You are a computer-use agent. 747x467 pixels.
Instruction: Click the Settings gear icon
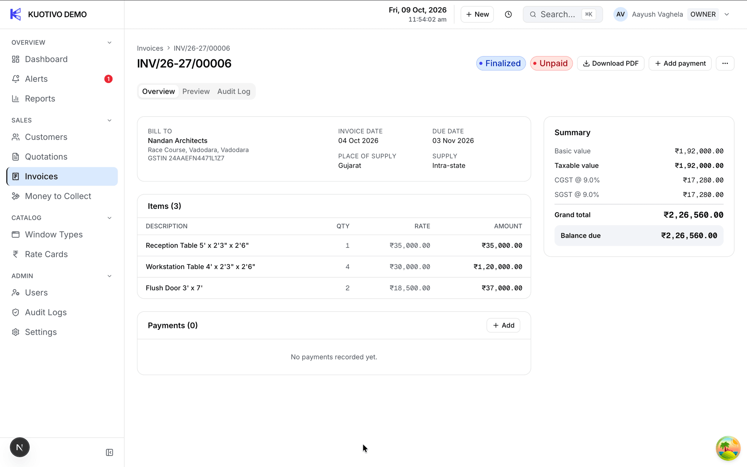[16, 332]
